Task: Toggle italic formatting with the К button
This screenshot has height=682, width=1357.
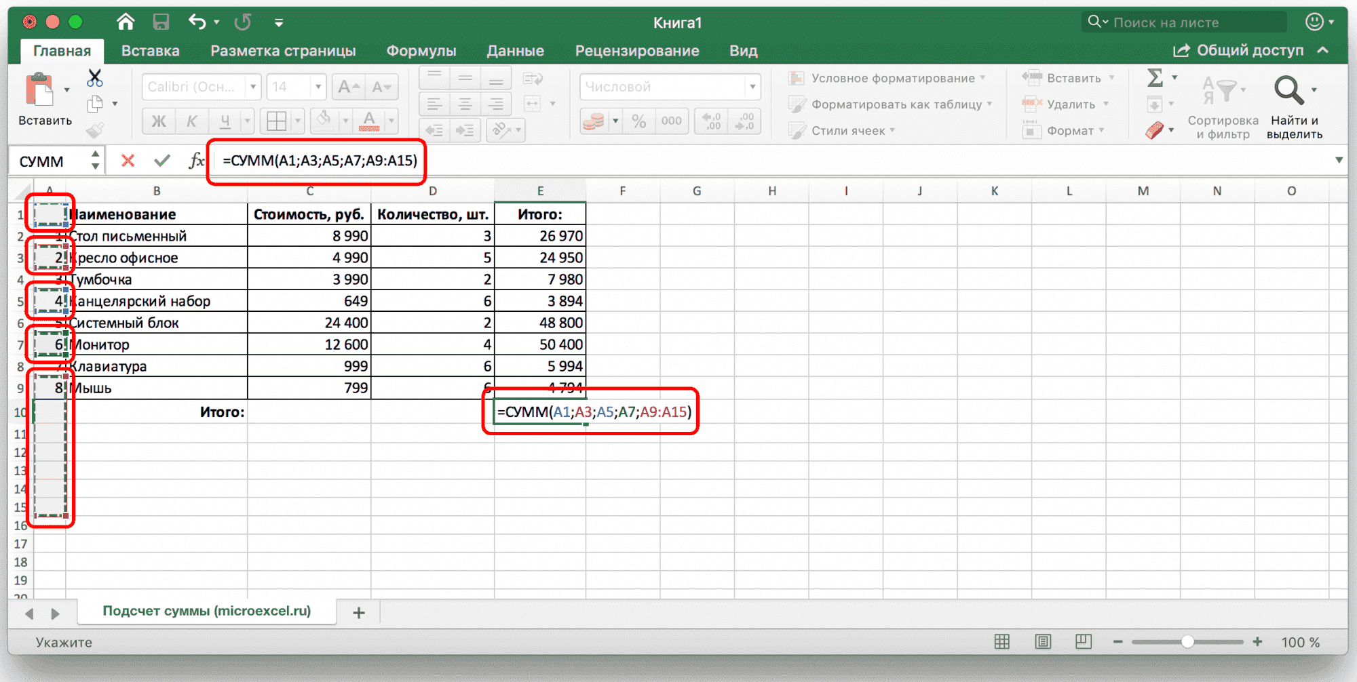Action: tap(192, 121)
